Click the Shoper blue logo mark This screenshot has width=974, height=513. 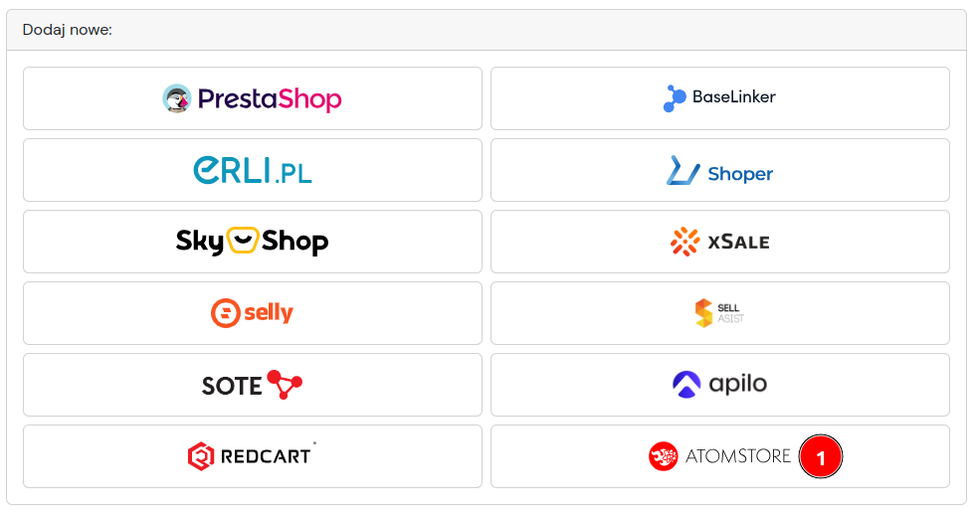point(682,170)
